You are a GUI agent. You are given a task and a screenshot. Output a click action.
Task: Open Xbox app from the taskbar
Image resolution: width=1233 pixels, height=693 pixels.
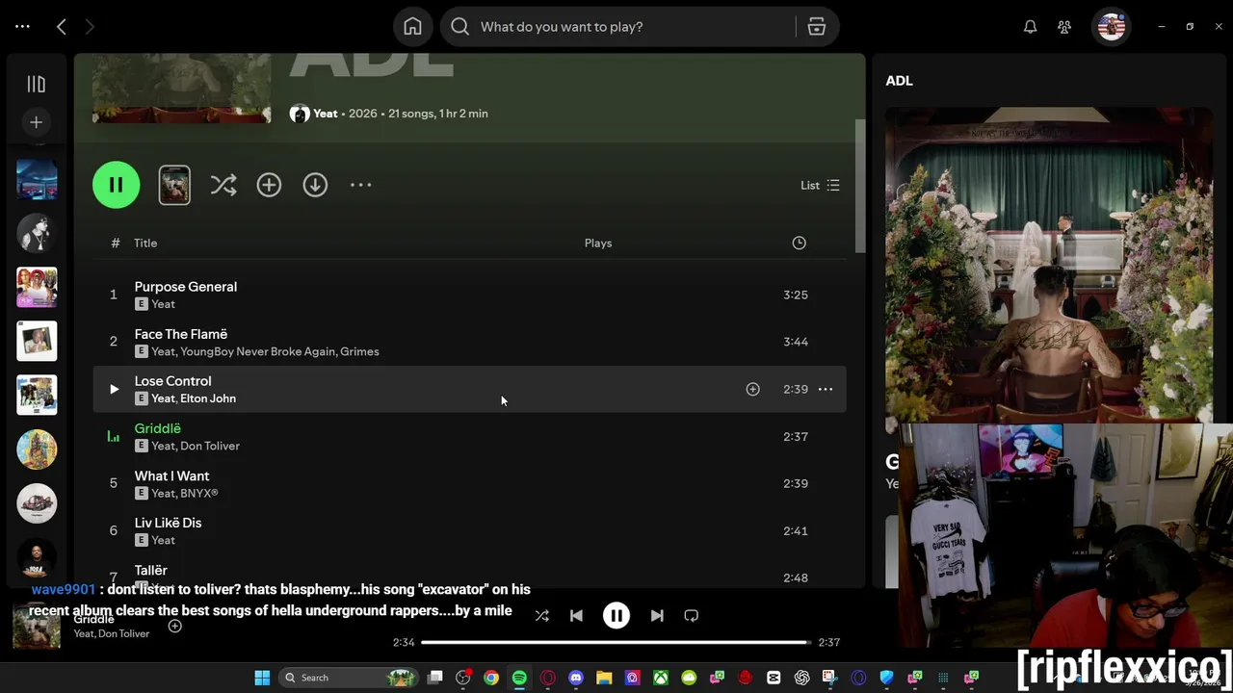pyautogui.click(x=661, y=678)
